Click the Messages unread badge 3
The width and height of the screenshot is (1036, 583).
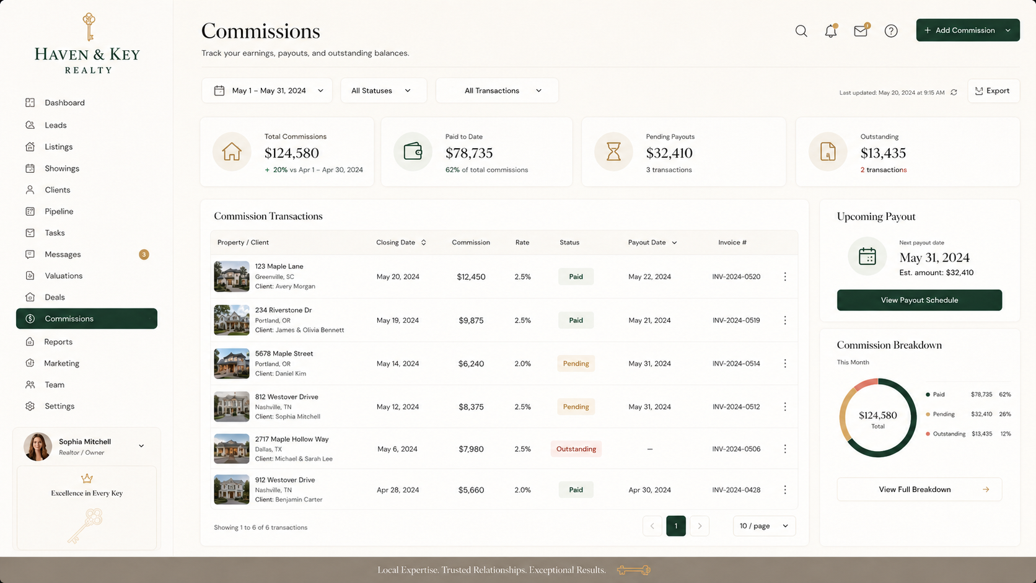pyautogui.click(x=144, y=255)
